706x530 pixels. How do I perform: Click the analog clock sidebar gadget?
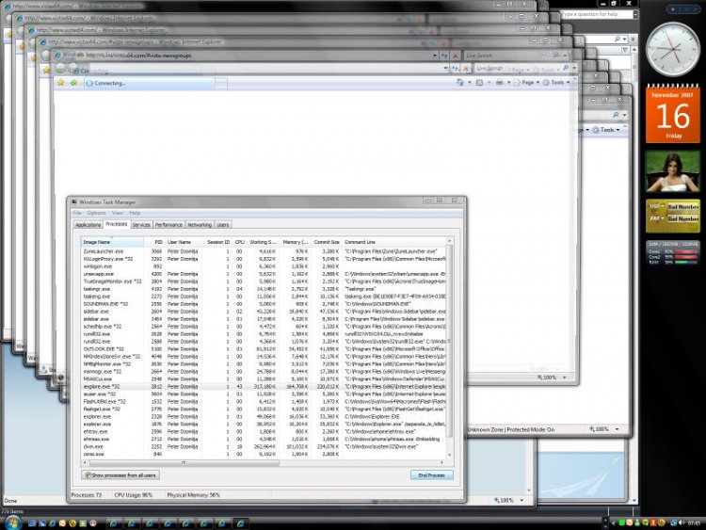coord(673,50)
